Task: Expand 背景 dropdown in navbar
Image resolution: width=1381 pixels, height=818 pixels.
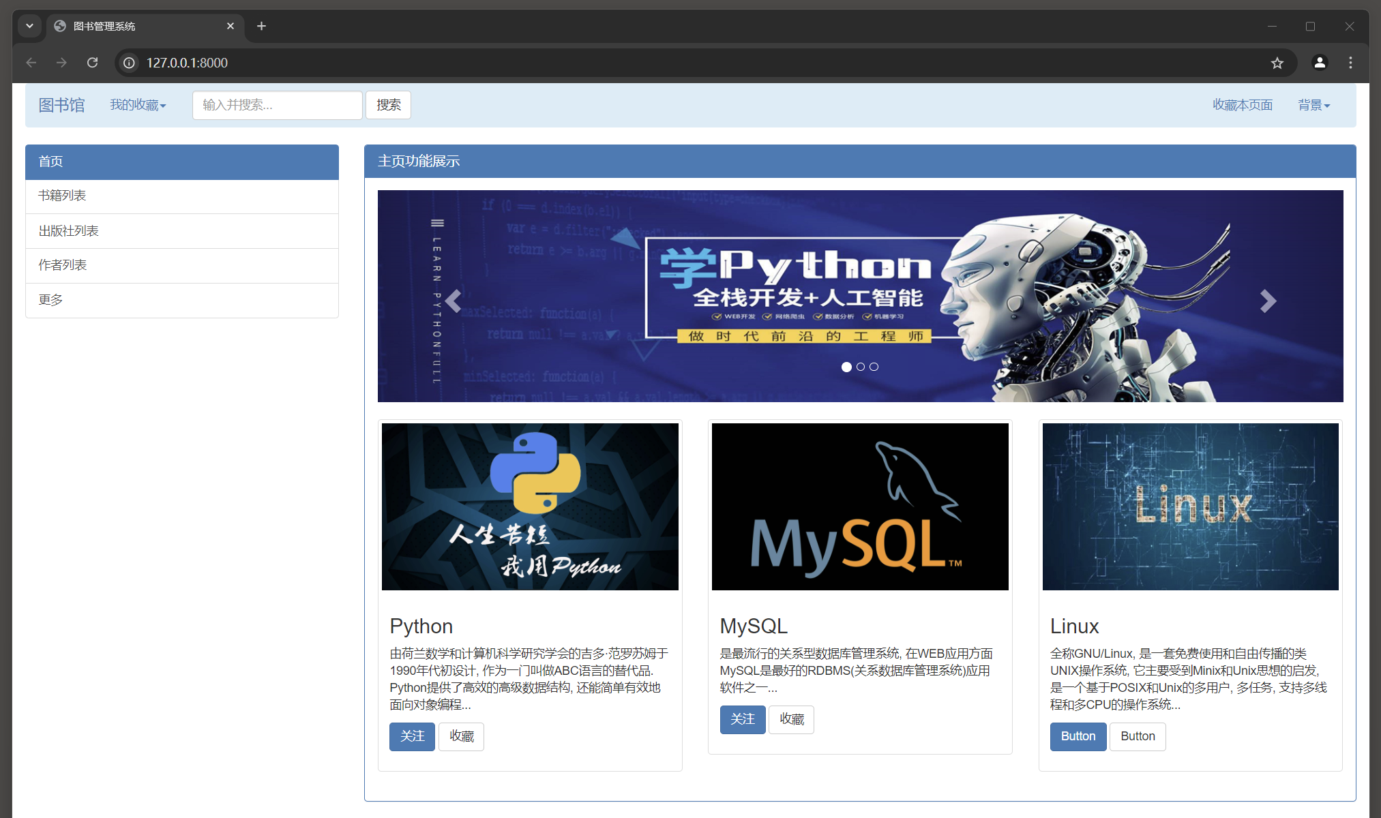Action: click(x=1313, y=105)
